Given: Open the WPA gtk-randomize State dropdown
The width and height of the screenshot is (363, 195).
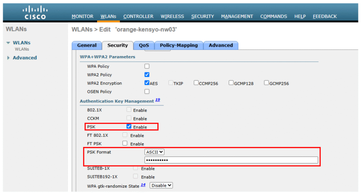Looking at the screenshot, I should [x=161, y=185].
